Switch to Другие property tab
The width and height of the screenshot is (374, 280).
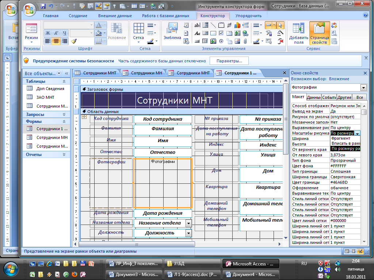coord(344,97)
